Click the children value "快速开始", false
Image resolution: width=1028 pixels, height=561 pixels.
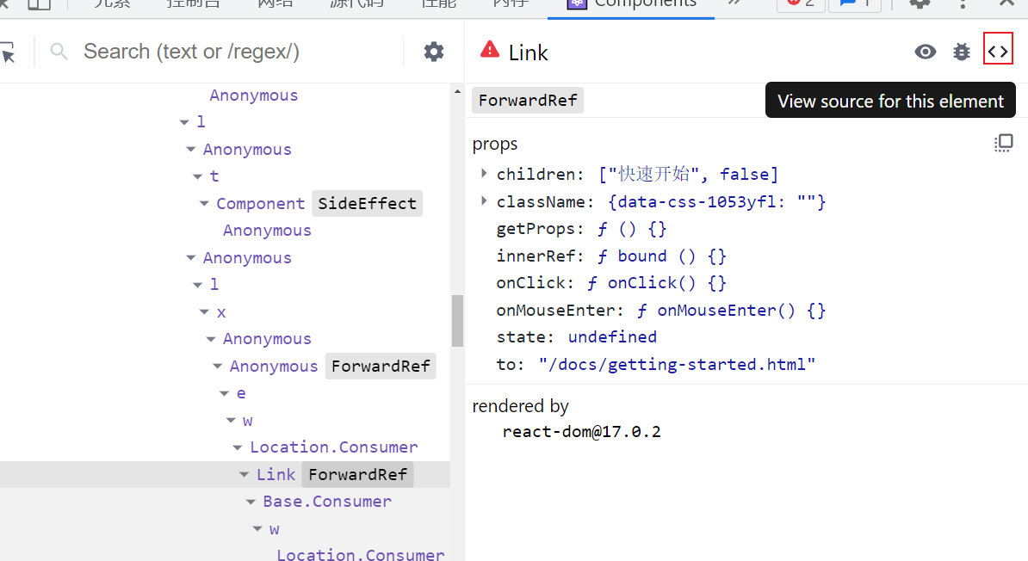coord(689,175)
